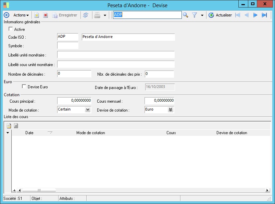The image size is (275, 204).
Task: Add a new row in Liste des cours
Action: click(9, 126)
